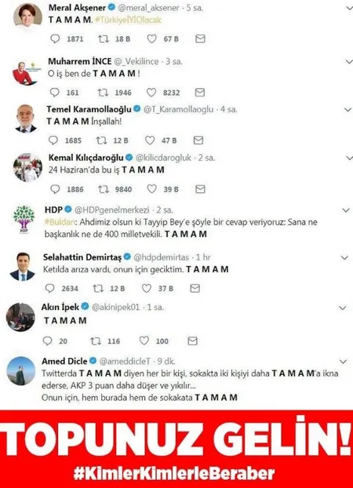The image size is (353, 488).
Task: Expand the options chevron on HDP's tweet
Action: click(x=346, y=210)
